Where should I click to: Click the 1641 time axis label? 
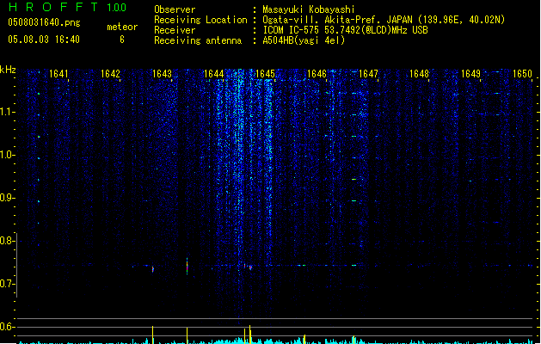point(58,73)
